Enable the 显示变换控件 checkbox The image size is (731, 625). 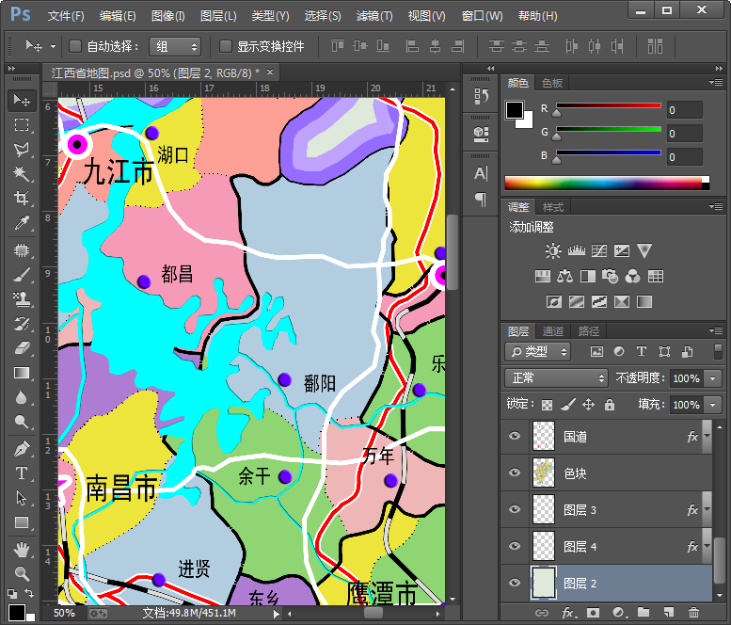(x=226, y=46)
